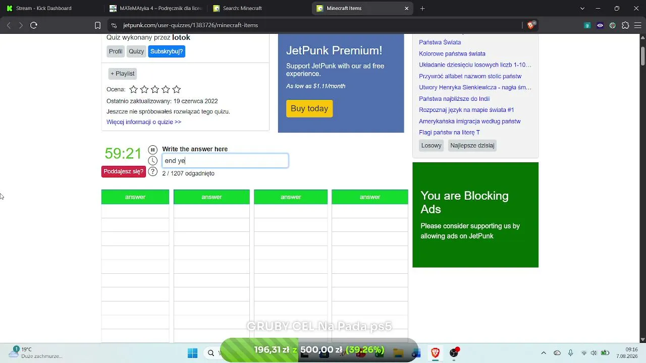Click the Losowy button
The width and height of the screenshot is (646, 363).
click(432, 145)
